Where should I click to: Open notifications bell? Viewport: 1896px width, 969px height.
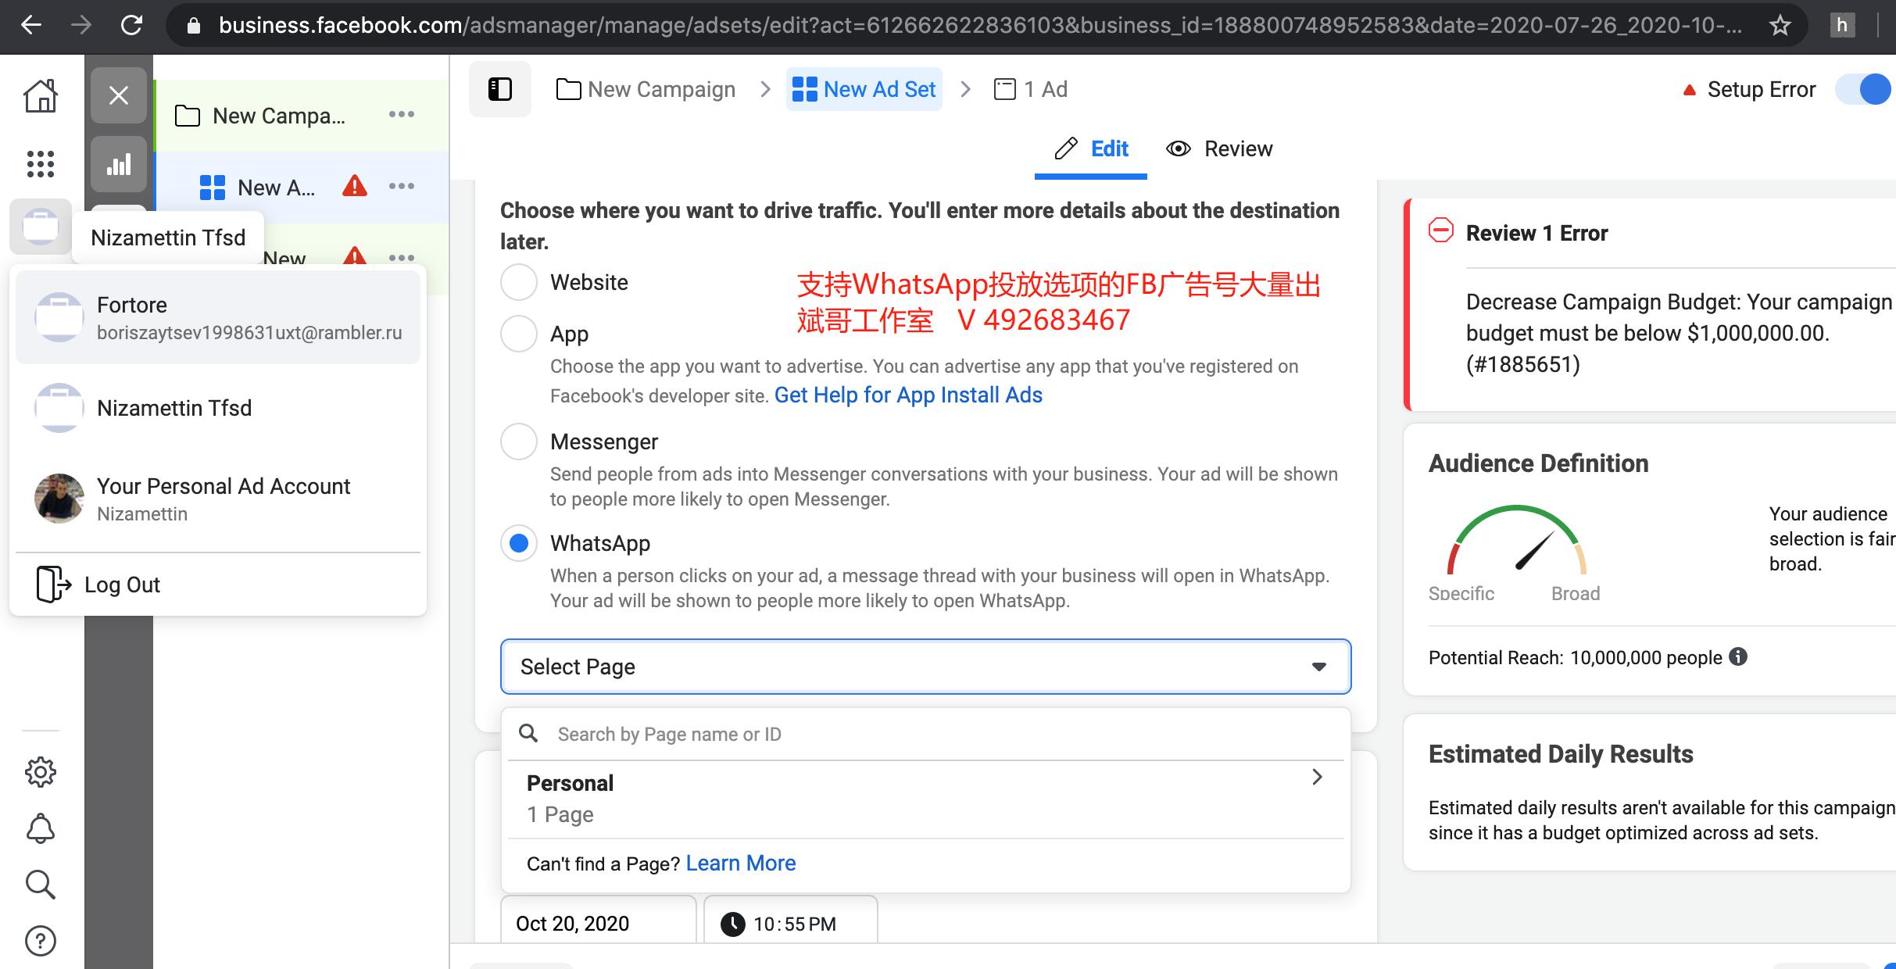(41, 828)
